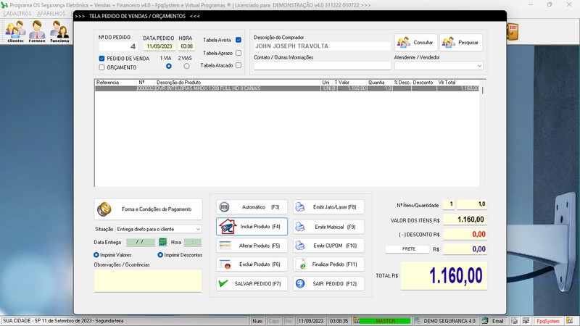The width and height of the screenshot is (580, 326).
Task: Click Emitir Matricial (F9)
Action: click(x=328, y=227)
